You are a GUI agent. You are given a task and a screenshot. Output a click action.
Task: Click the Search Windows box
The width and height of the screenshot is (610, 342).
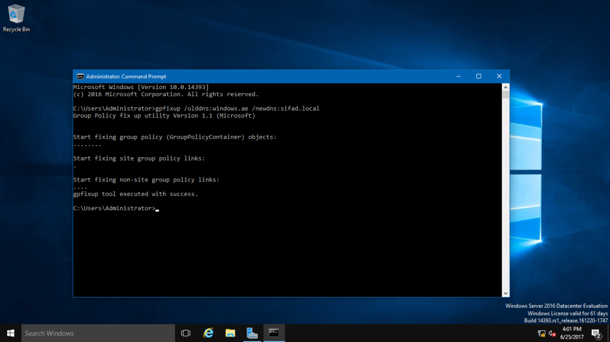[98, 333]
